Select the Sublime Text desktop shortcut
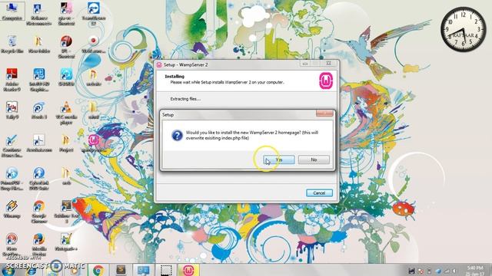Screen dimensions: 492x276 tap(66, 212)
